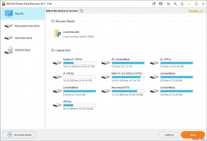Click the Bootable Media button
The width and height of the screenshot is (207, 141).
(19, 135)
